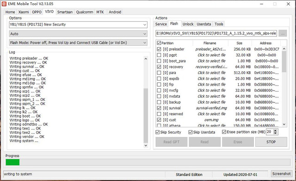Enable the boot_para partition checkbox
Viewport: 296px width, 181px height.
point(159,61)
